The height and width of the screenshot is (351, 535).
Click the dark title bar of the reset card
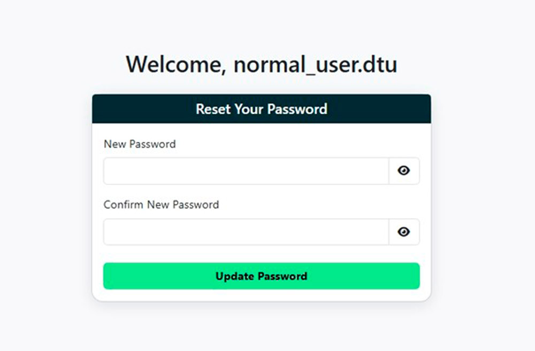coord(261,109)
